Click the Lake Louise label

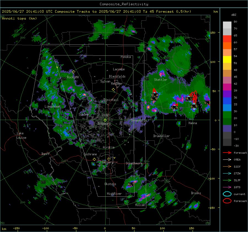21,135
